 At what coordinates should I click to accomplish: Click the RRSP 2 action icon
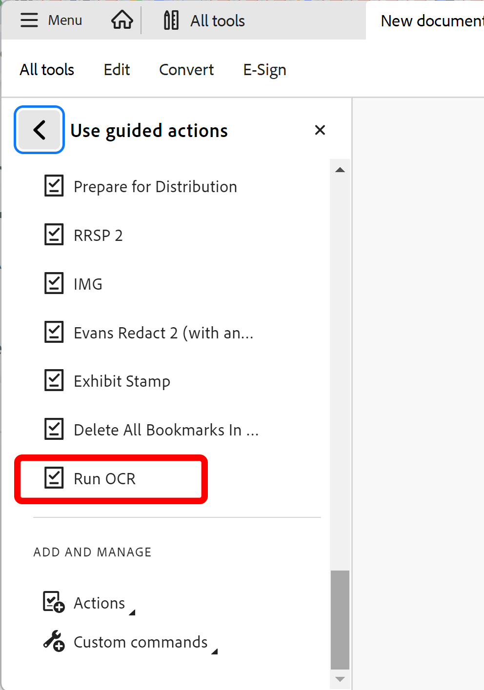click(x=54, y=235)
